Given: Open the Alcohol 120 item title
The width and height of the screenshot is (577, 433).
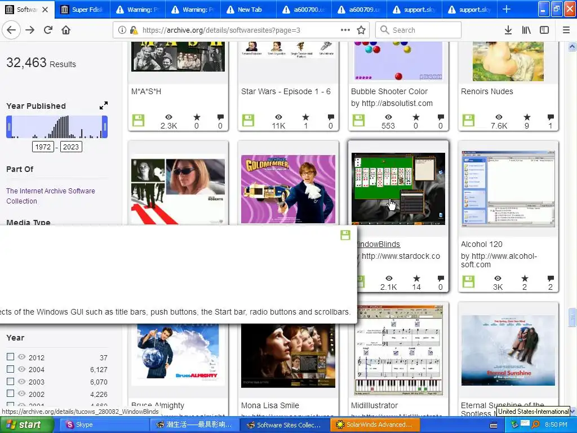Looking at the screenshot, I should [482, 244].
